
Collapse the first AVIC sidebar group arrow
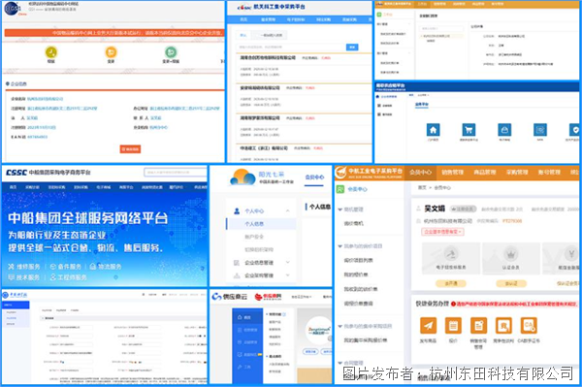(x=340, y=210)
